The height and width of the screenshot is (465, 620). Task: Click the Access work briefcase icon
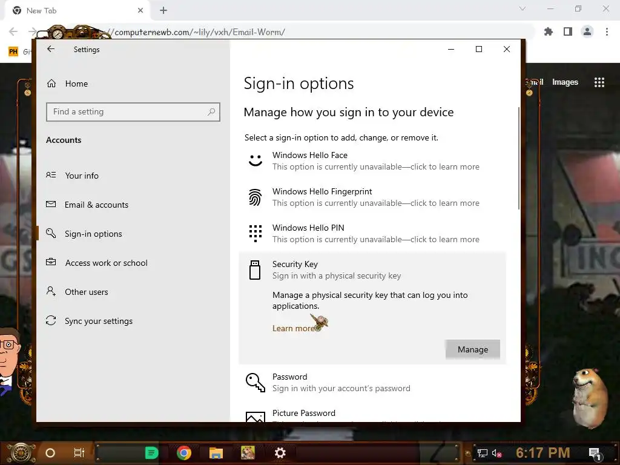(x=51, y=262)
